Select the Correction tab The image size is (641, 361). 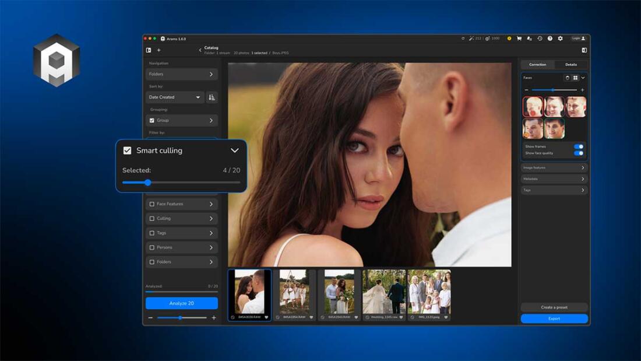click(537, 65)
